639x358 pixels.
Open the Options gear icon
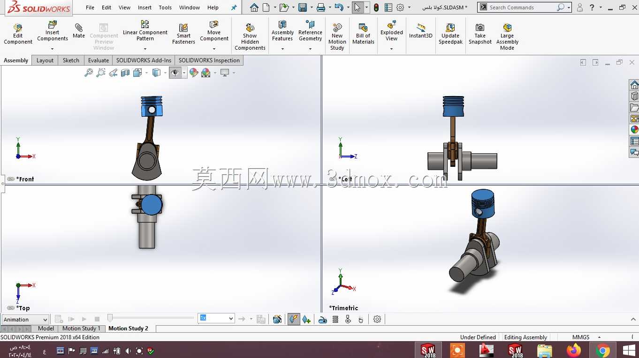[x=400, y=7]
